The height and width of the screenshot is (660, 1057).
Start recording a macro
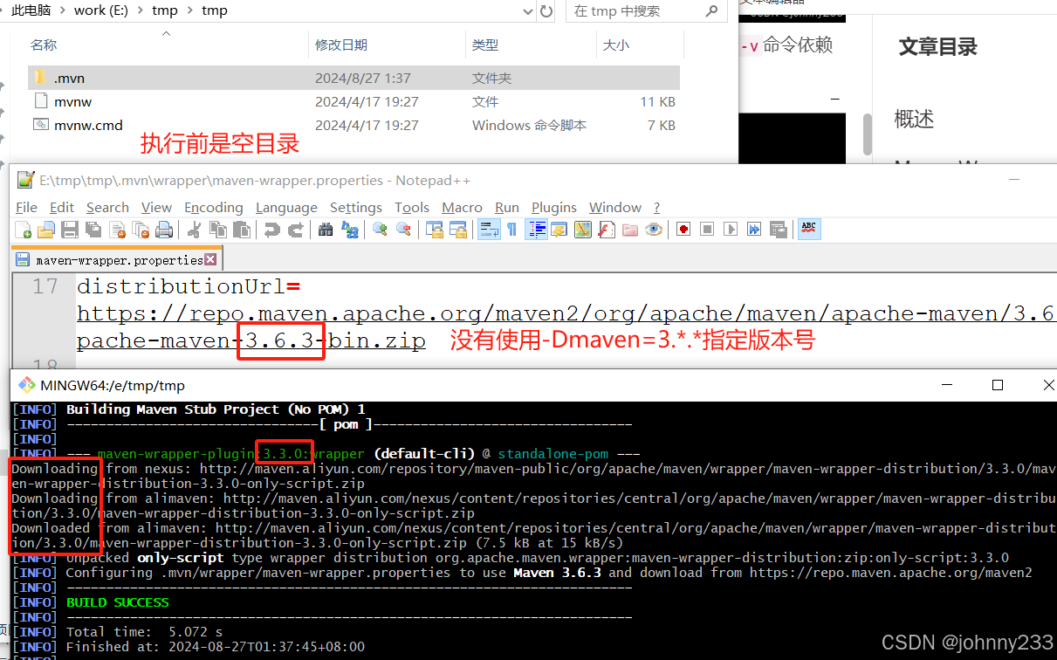pyautogui.click(x=683, y=229)
